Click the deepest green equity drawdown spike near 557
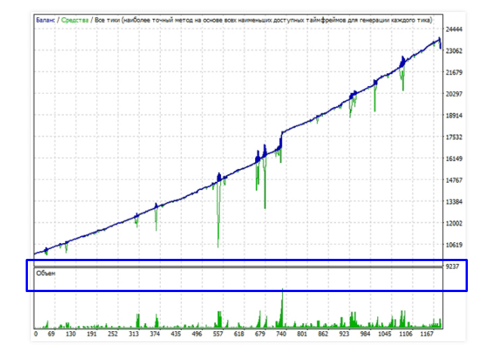Viewport: 492px width, 363px height. click(218, 243)
